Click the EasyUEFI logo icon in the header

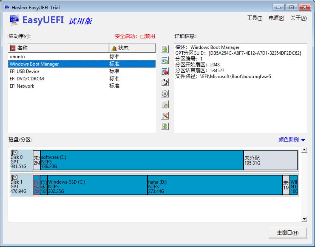[14, 20]
